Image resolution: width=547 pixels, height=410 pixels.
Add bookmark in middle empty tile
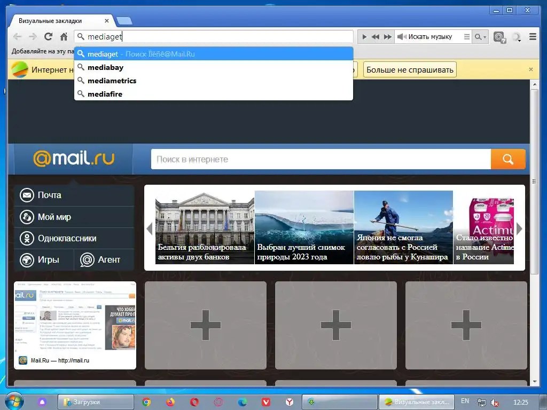pos(336,325)
